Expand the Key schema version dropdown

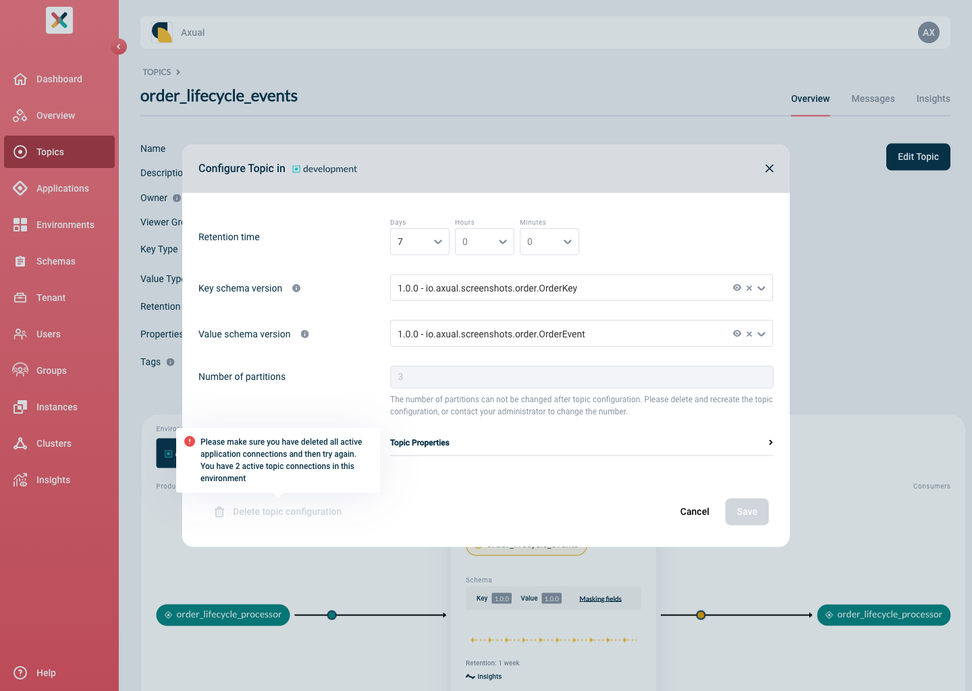click(x=761, y=288)
